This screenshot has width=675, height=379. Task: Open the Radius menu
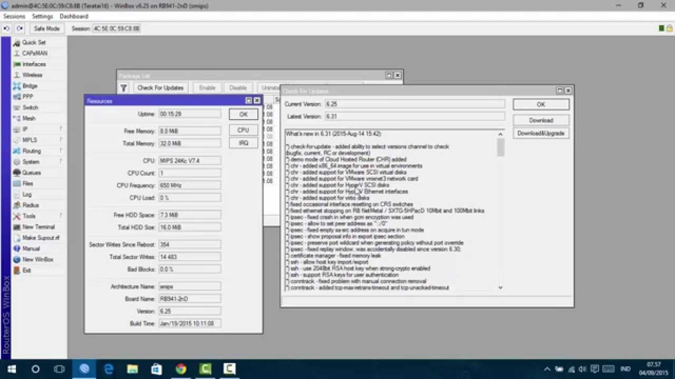[x=30, y=205]
